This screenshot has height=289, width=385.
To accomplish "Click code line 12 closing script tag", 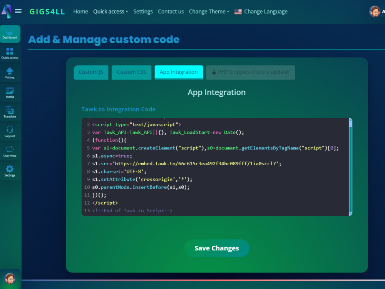I will 105,203.
